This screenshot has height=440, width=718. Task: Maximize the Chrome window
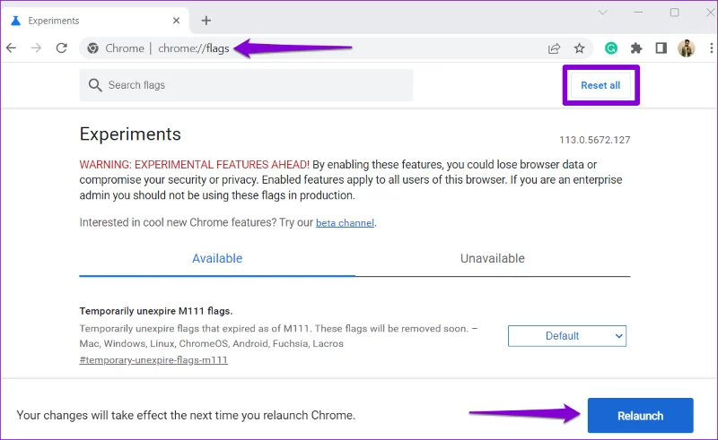click(x=675, y=13)
